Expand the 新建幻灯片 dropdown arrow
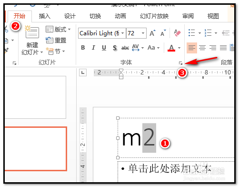This screenshot has height=187, width=239. [x=41, y=52]
